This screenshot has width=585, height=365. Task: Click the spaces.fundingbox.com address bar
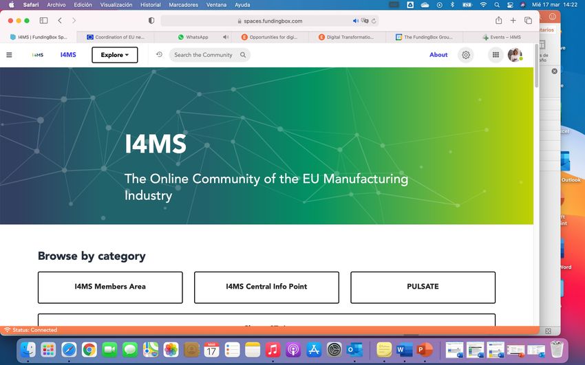pos(269,21)
